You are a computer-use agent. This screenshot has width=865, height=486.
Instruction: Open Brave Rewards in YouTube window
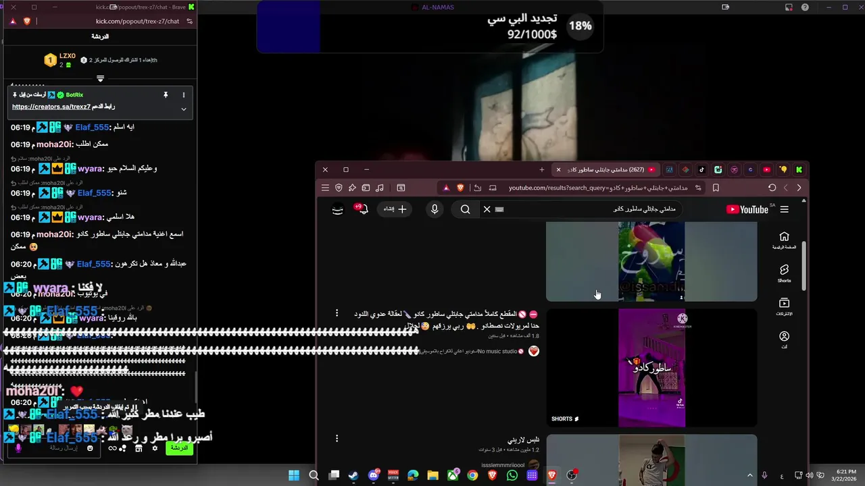445,188
